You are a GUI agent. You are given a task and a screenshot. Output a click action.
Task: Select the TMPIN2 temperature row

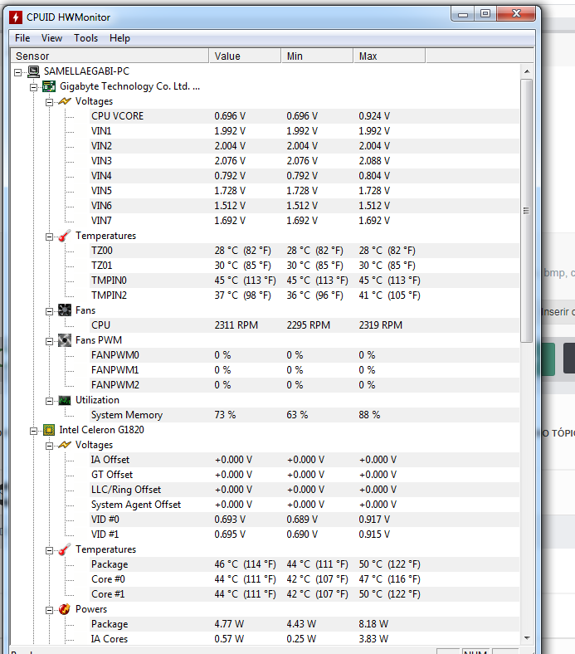coord(305,295)
